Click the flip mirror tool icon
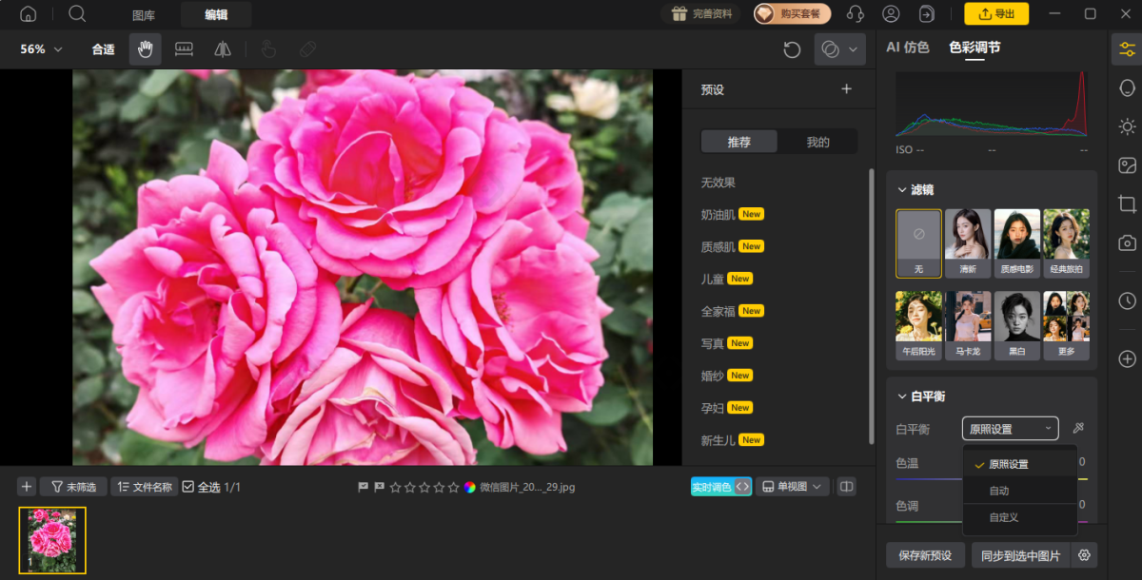 223,49
